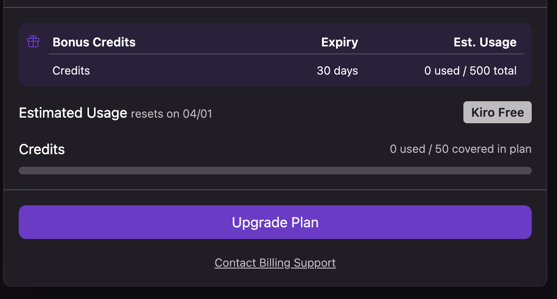Click the underline beneath the Bonus Credits header row
The height and width of the screenshot is (299, 557).
[x=286, y=54]
